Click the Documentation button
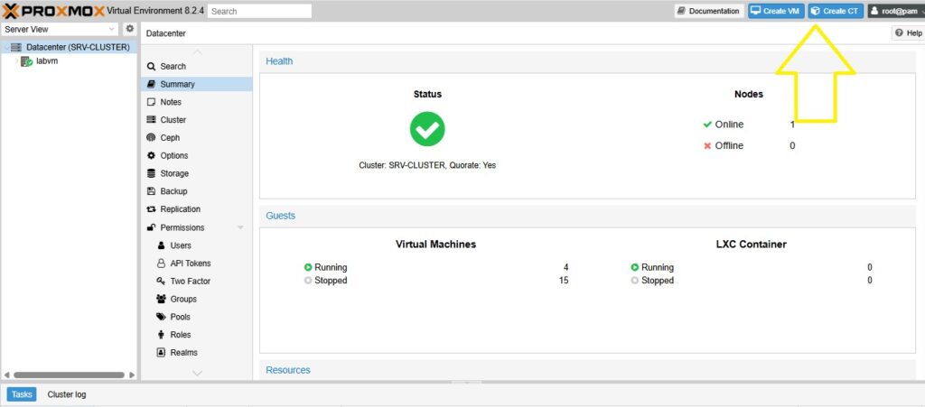Viewport: 925px width, 407px height. 707,11
